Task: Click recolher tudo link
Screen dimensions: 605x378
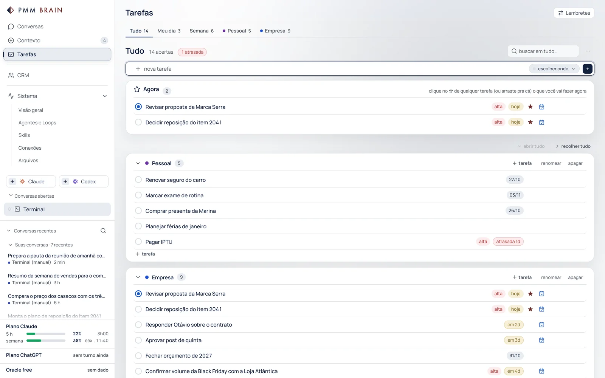Action: pyautogui.click(x=573, y=146)
